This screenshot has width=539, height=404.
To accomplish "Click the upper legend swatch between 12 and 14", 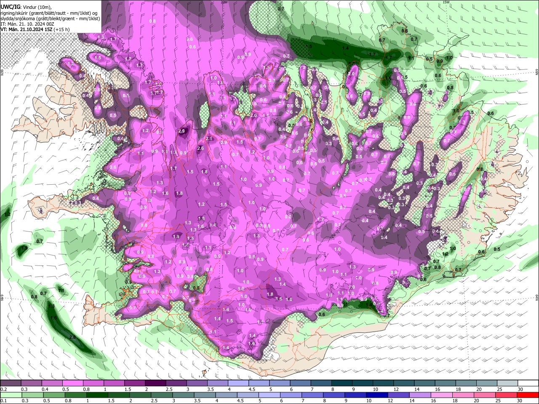I will [x=403, y=383].
